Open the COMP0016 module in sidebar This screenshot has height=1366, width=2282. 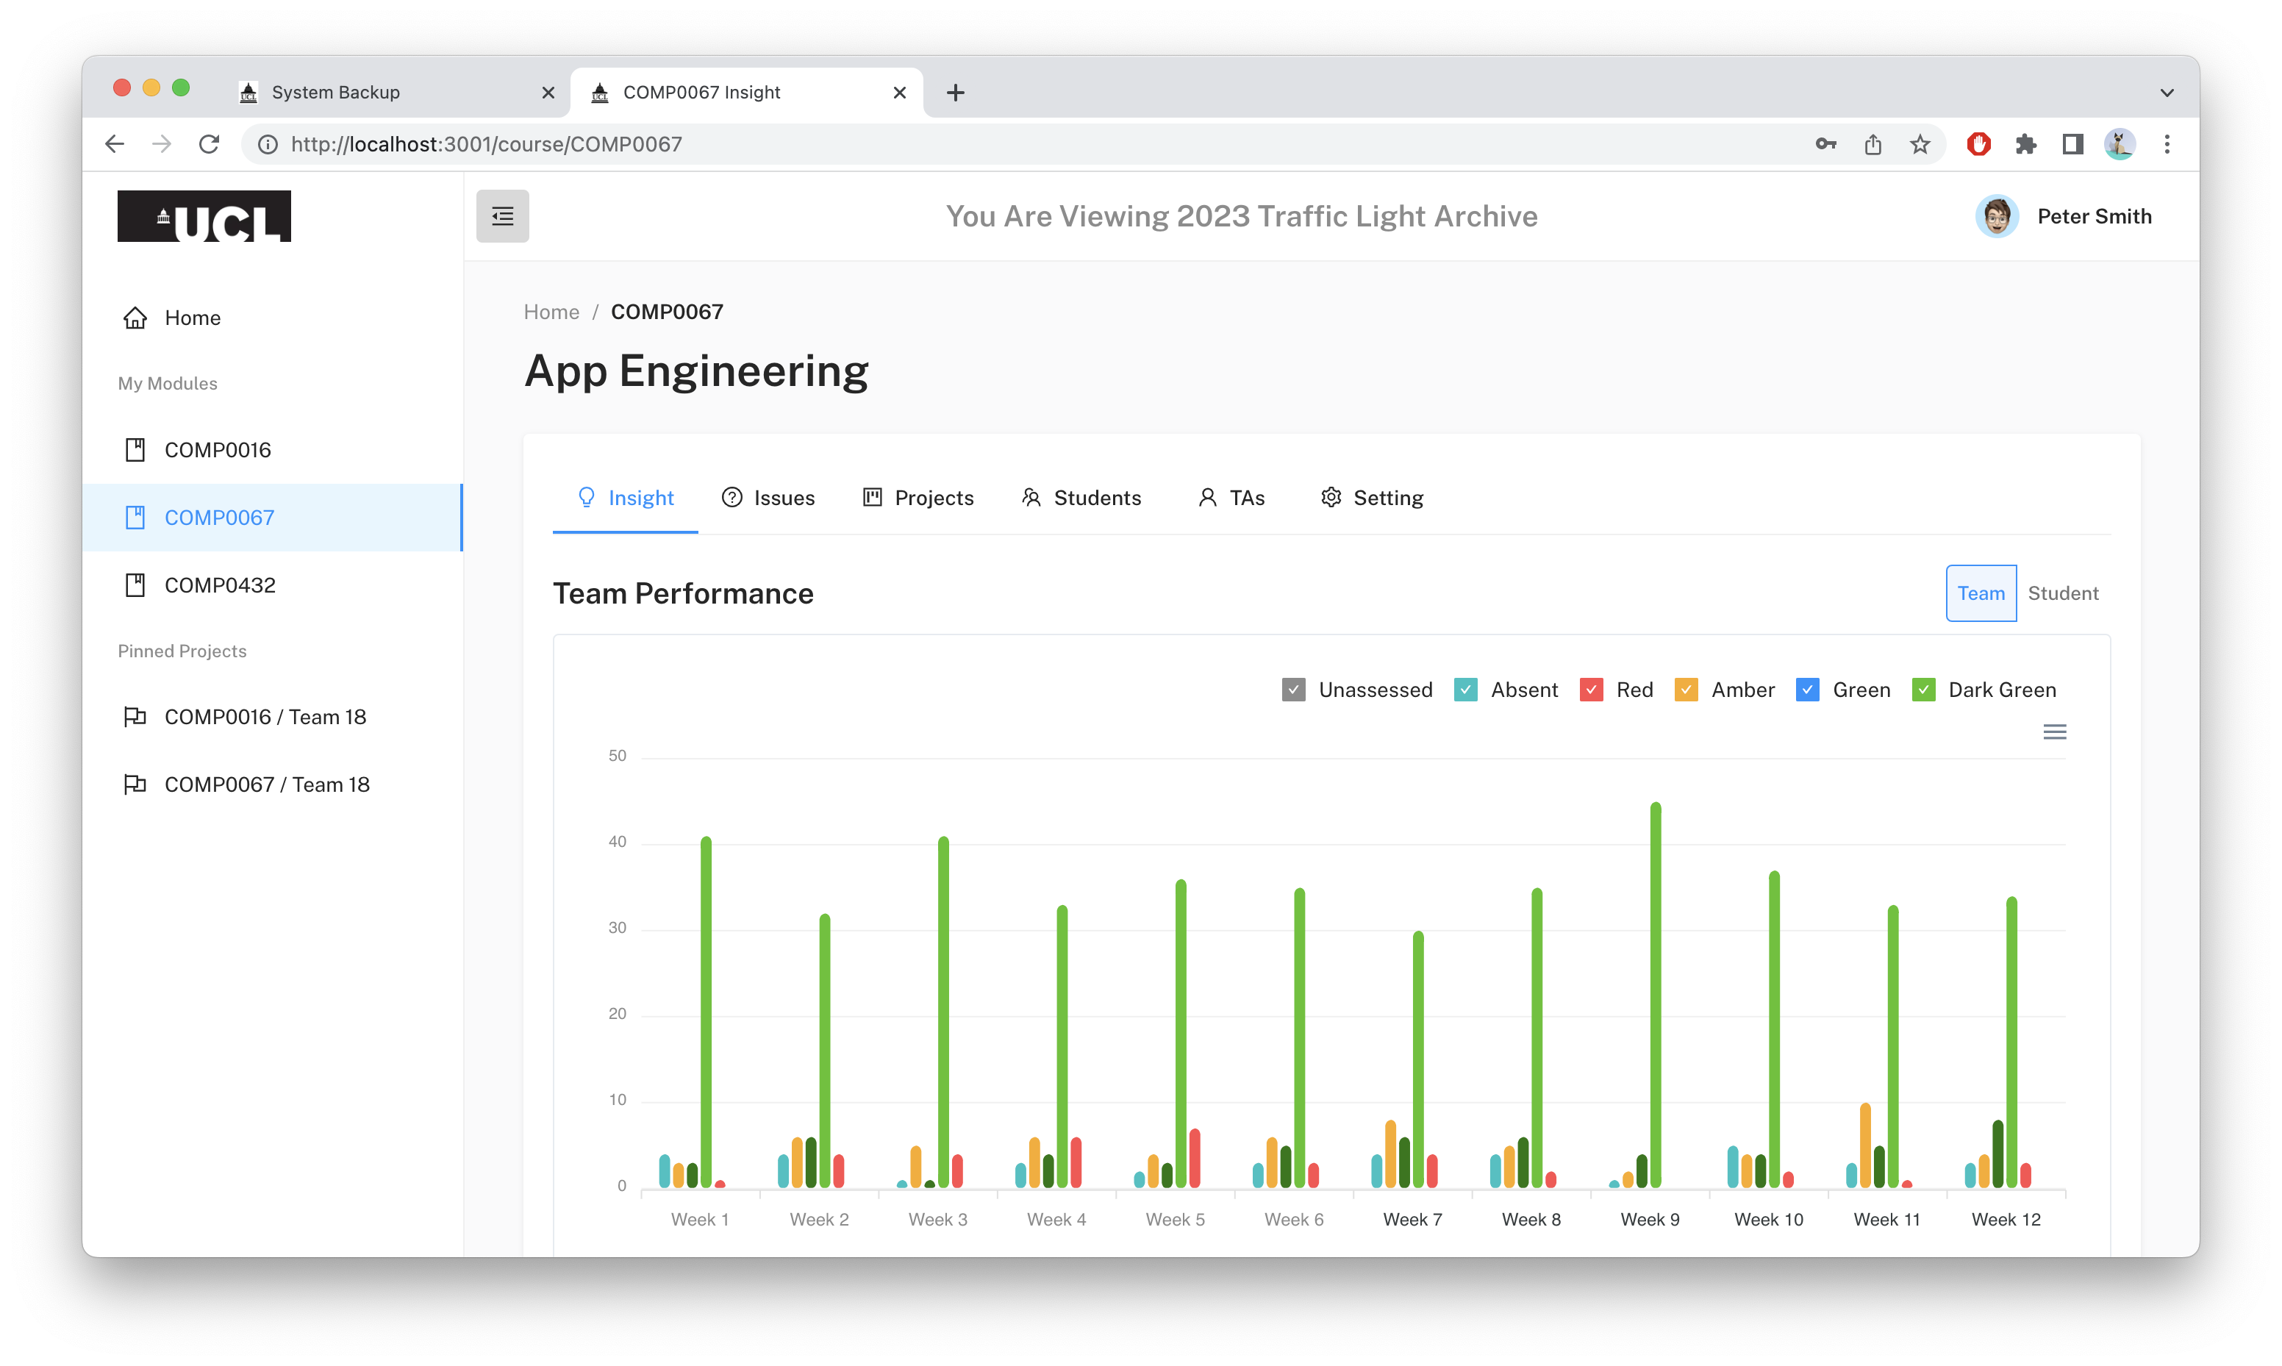272,450
